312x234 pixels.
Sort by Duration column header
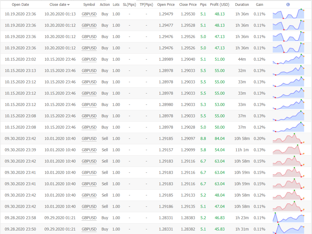pyautogui.click(x=242, y=5)
